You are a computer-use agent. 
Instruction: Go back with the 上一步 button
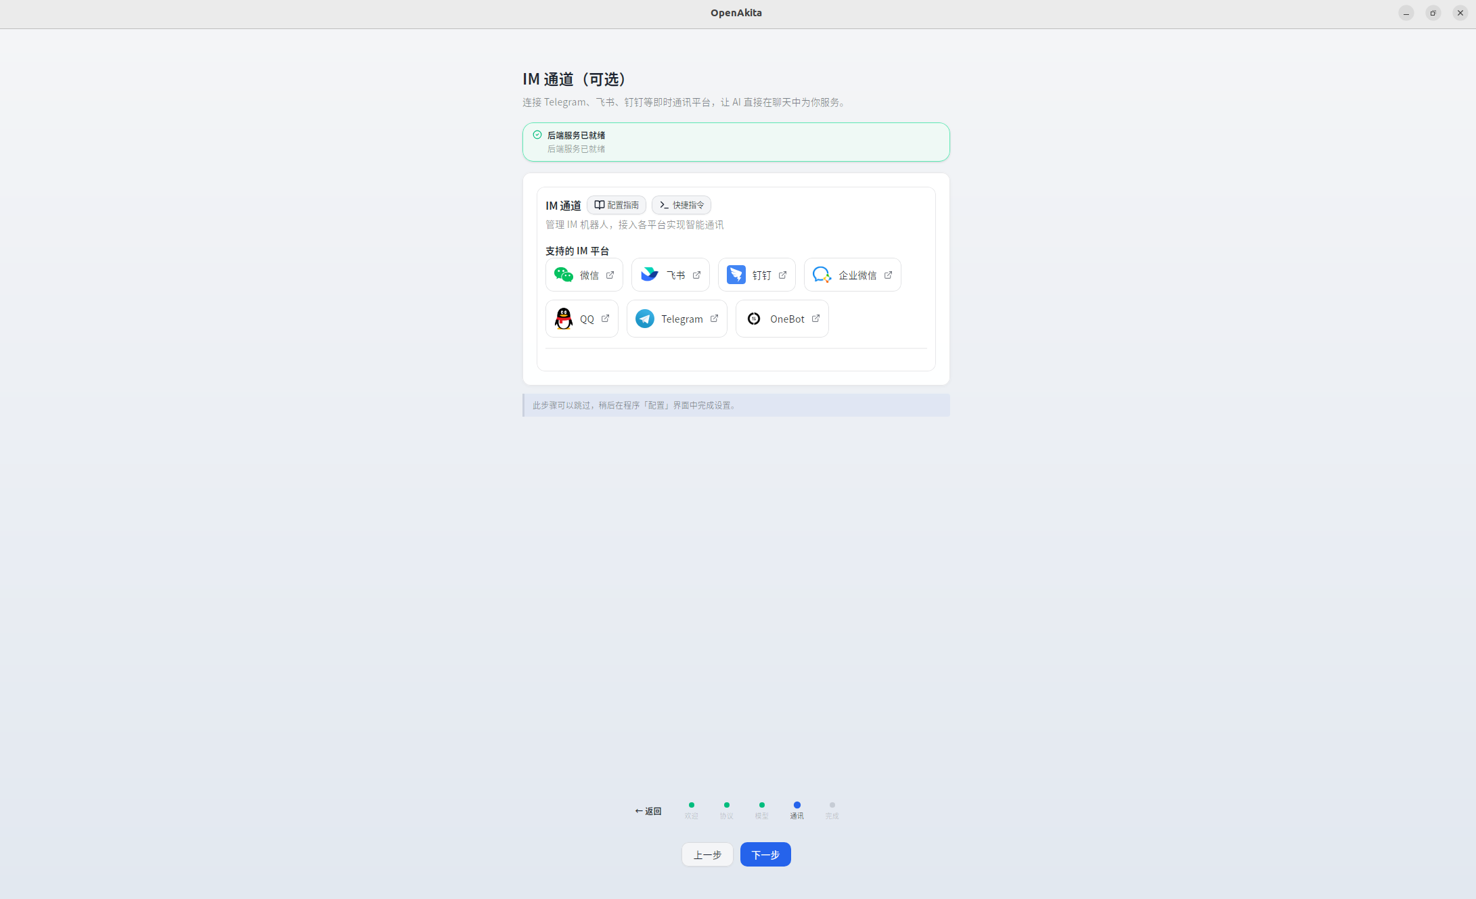tap(707, 854)
